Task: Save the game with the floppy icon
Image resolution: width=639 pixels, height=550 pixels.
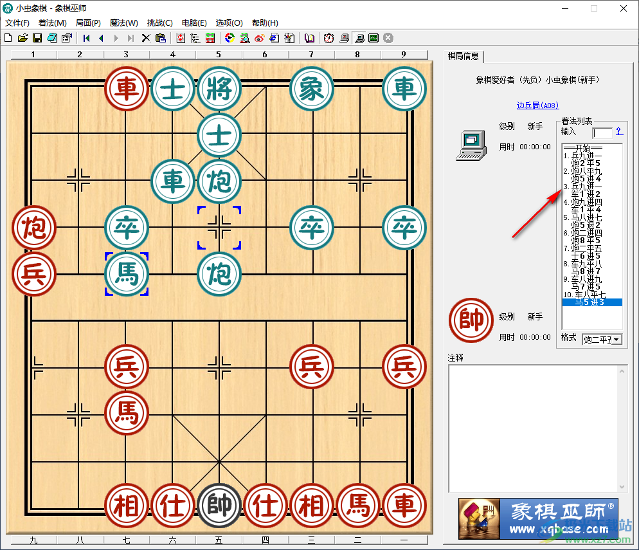Action: click(x=37, y=39)
